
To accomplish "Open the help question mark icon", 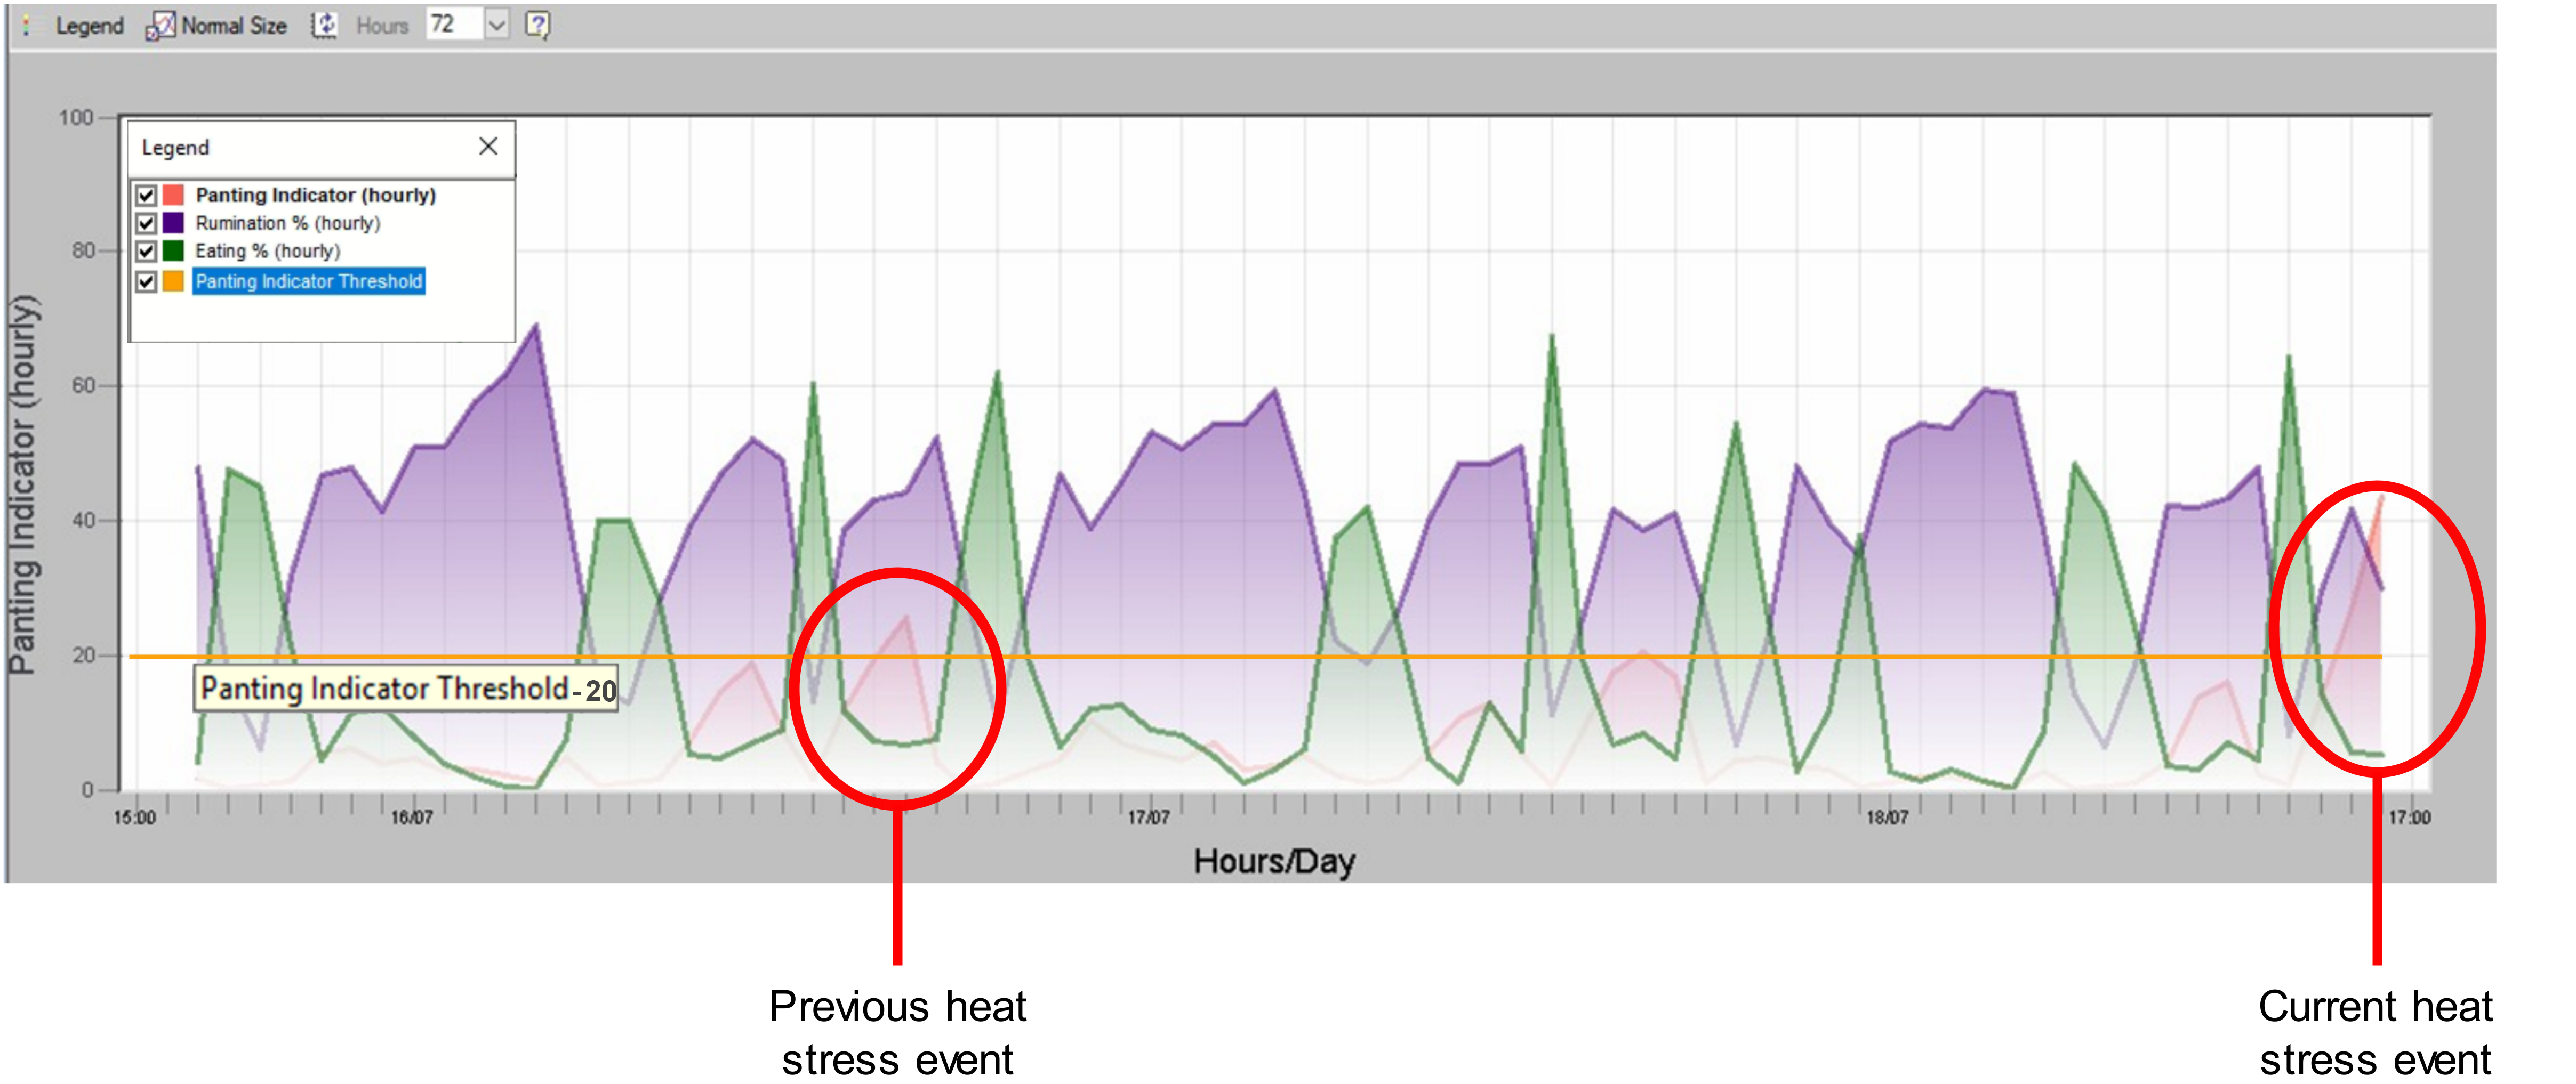I will tap(538, 25).
